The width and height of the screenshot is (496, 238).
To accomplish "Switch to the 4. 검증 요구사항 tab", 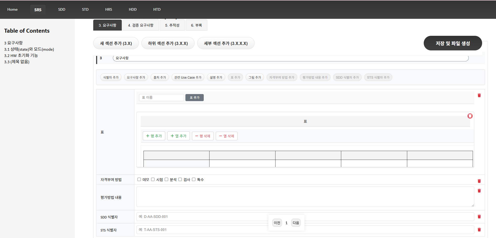I will [141, 25].
